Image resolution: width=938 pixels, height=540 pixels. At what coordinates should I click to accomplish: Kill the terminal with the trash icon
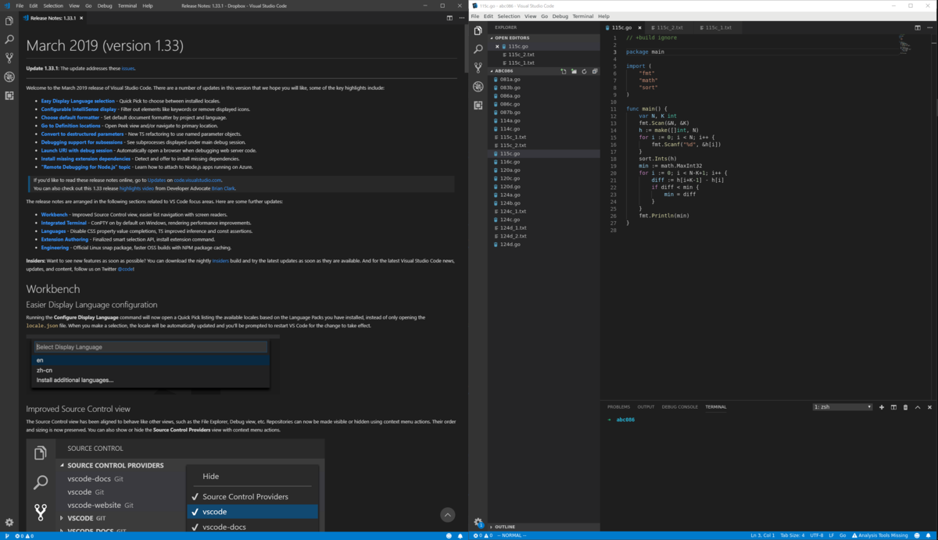point(905,407)
